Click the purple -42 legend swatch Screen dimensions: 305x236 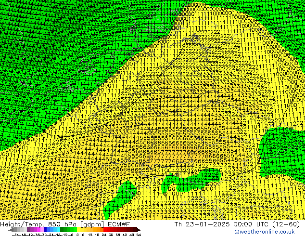[x=28, y=230]
